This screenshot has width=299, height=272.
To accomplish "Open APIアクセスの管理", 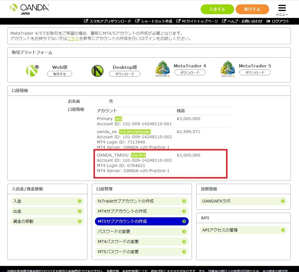I will coord(243,230).
